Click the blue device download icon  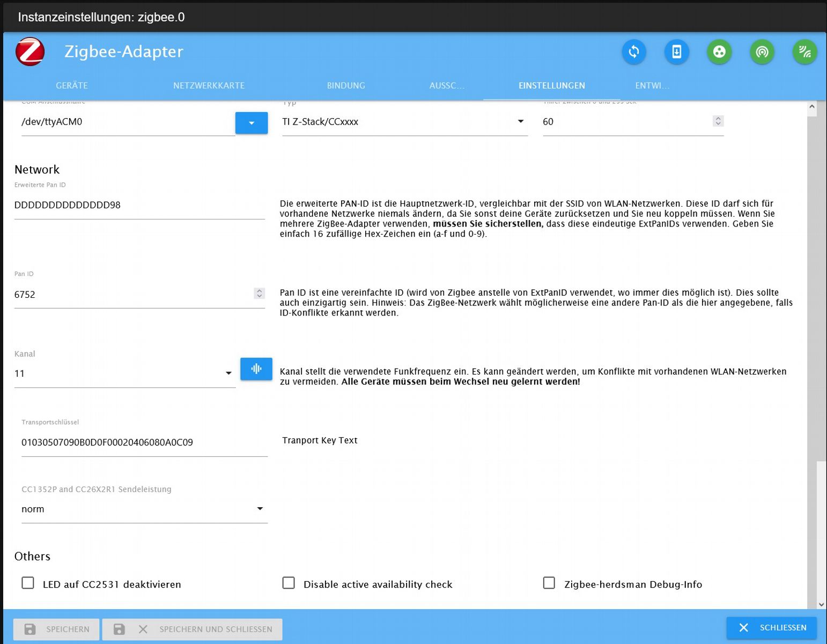click(677, 52)
